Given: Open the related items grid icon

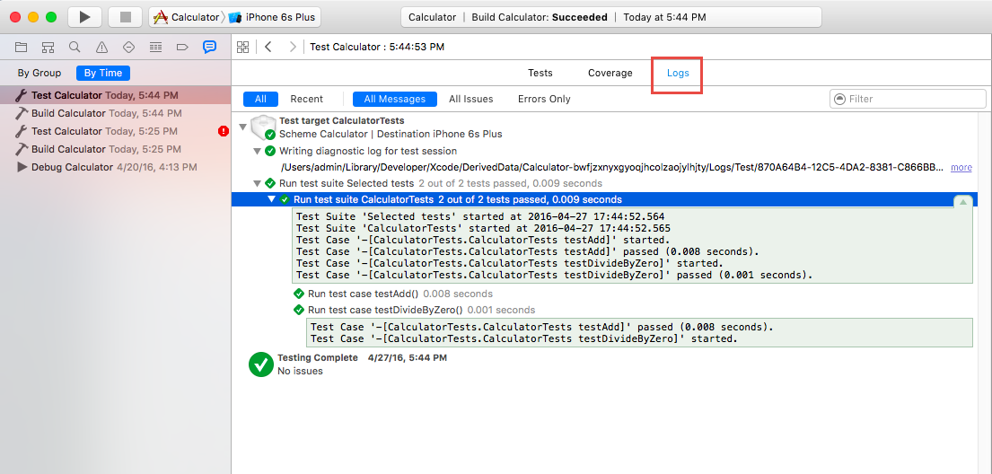Looking at the screenshot, I should click(x=242, y=47).
